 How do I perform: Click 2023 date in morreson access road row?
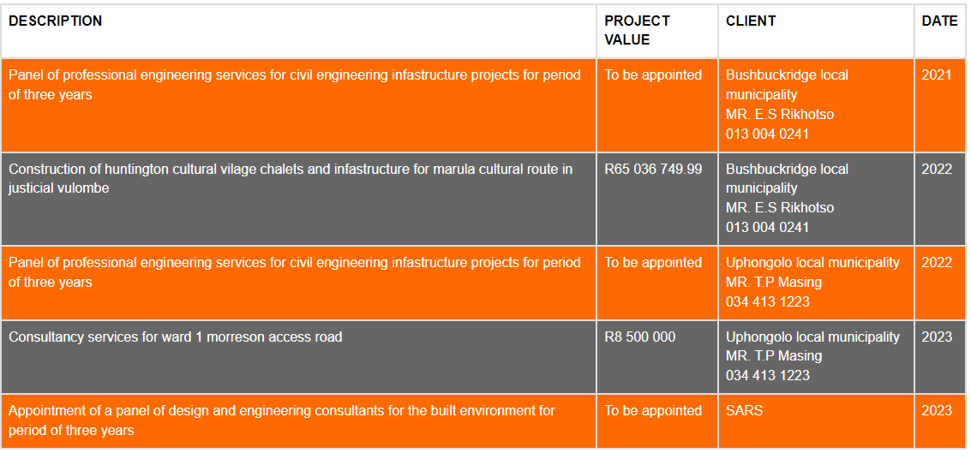(937, 337)
